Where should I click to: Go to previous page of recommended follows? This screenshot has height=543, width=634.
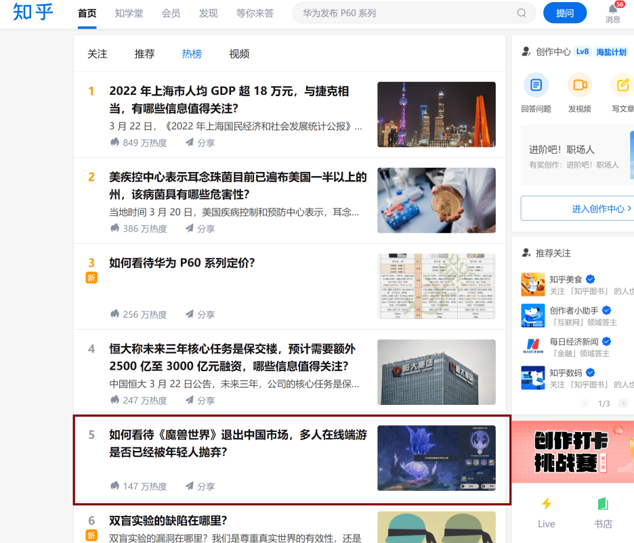tap(585, 404)
